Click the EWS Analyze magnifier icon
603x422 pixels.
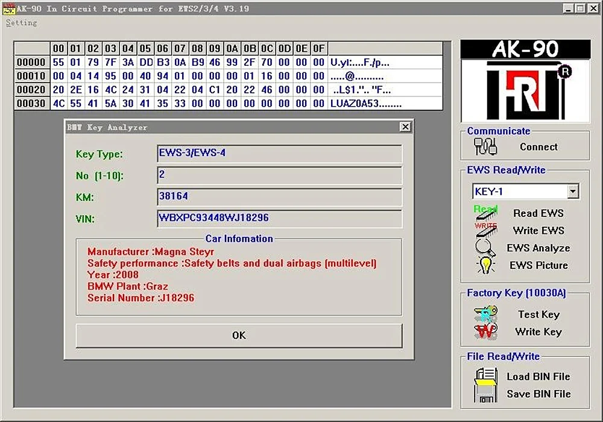coord(485,248)
